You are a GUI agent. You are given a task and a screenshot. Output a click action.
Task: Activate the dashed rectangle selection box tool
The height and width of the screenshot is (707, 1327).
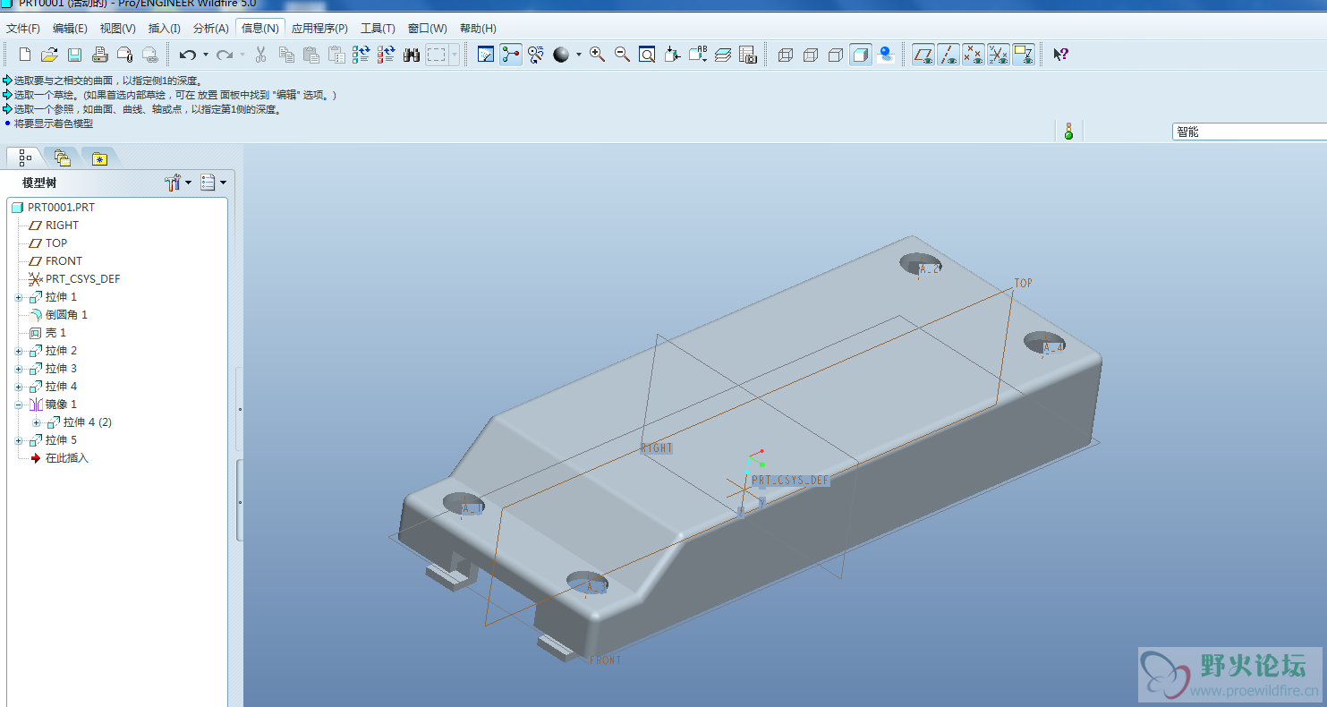click(x=437, y=55)
